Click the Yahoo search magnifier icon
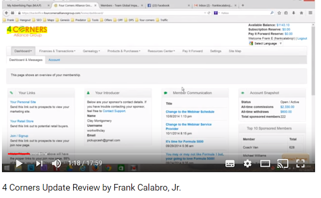This screenshot has width=321, height=198. [x=272, y=13]
